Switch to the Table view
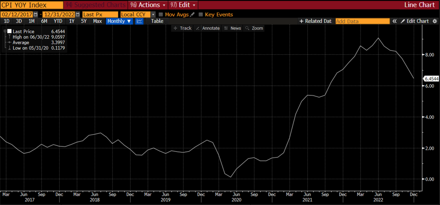Image resolution: width=440 pixels, height=205 pixels. coord(157,21)
